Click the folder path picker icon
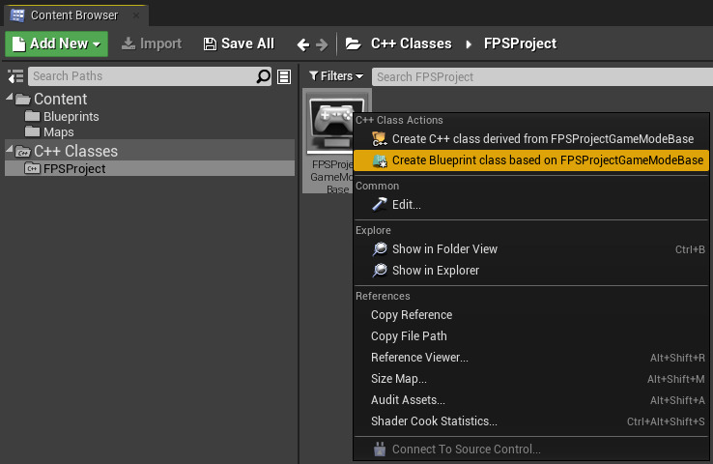Image resolution: width=713 pixels, height=464 pixels. (x=353, y=43)
